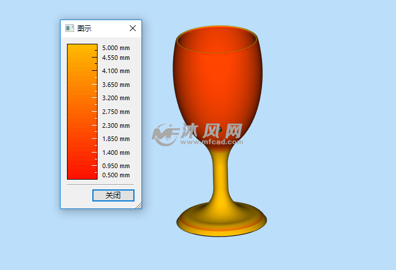Select the 0.500 mm legend label
396x270 pixels.
(115, 175)
